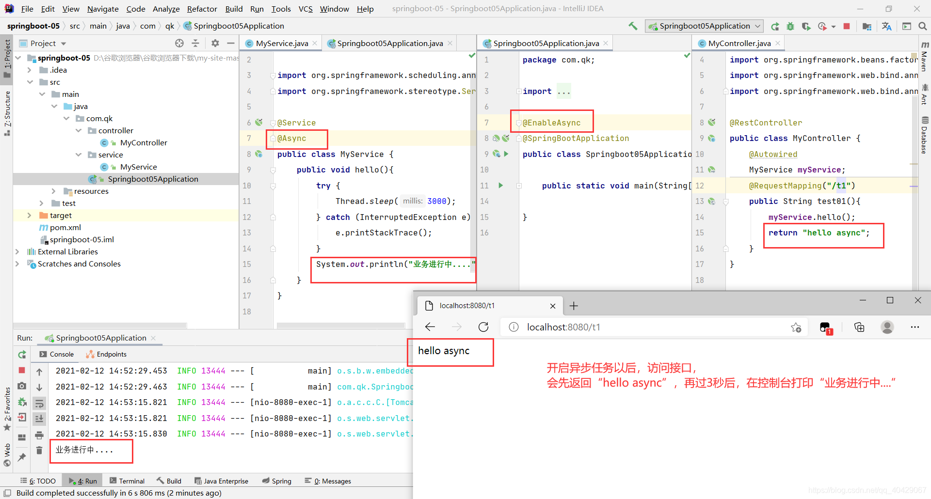Switch to Endpoints tab in Run window
Image resolution: width=931 pixels, height=499 pixels.
(x=106, y=354)
